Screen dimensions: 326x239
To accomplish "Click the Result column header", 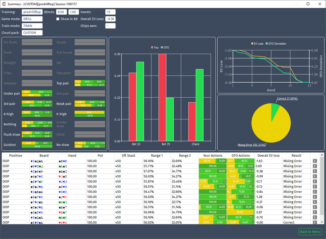I will (296, 156).
